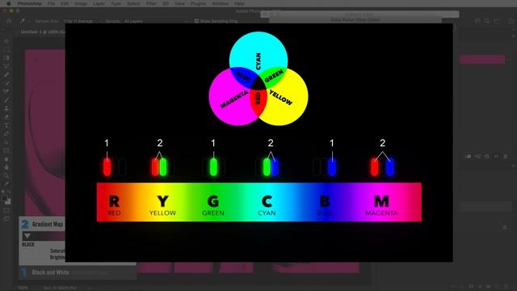Open the Image menu
This screenshot has height=291, width=517.
[81, 3]
